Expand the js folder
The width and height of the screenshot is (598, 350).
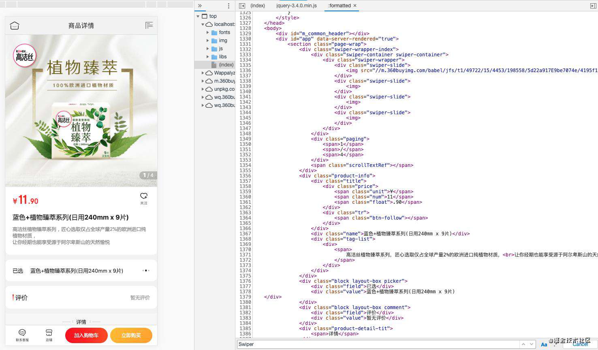[207, 49]
